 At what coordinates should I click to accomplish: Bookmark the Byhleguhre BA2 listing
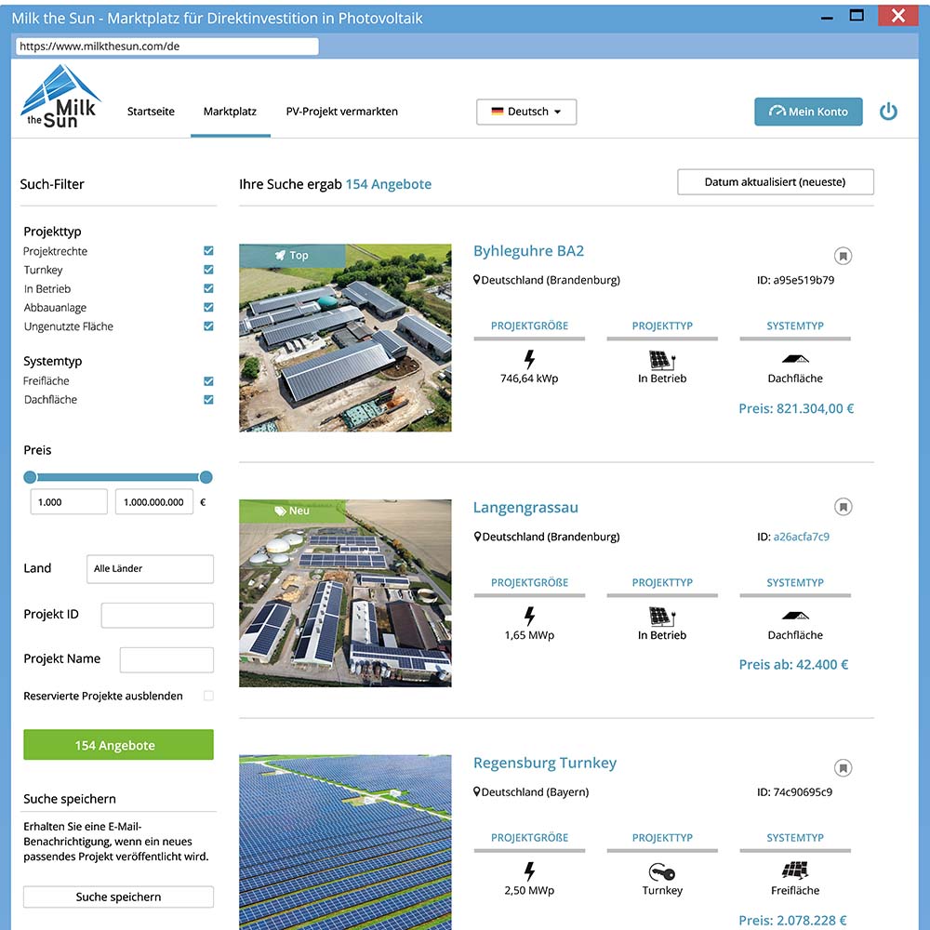pyautogui.click(x=843, y=256)
